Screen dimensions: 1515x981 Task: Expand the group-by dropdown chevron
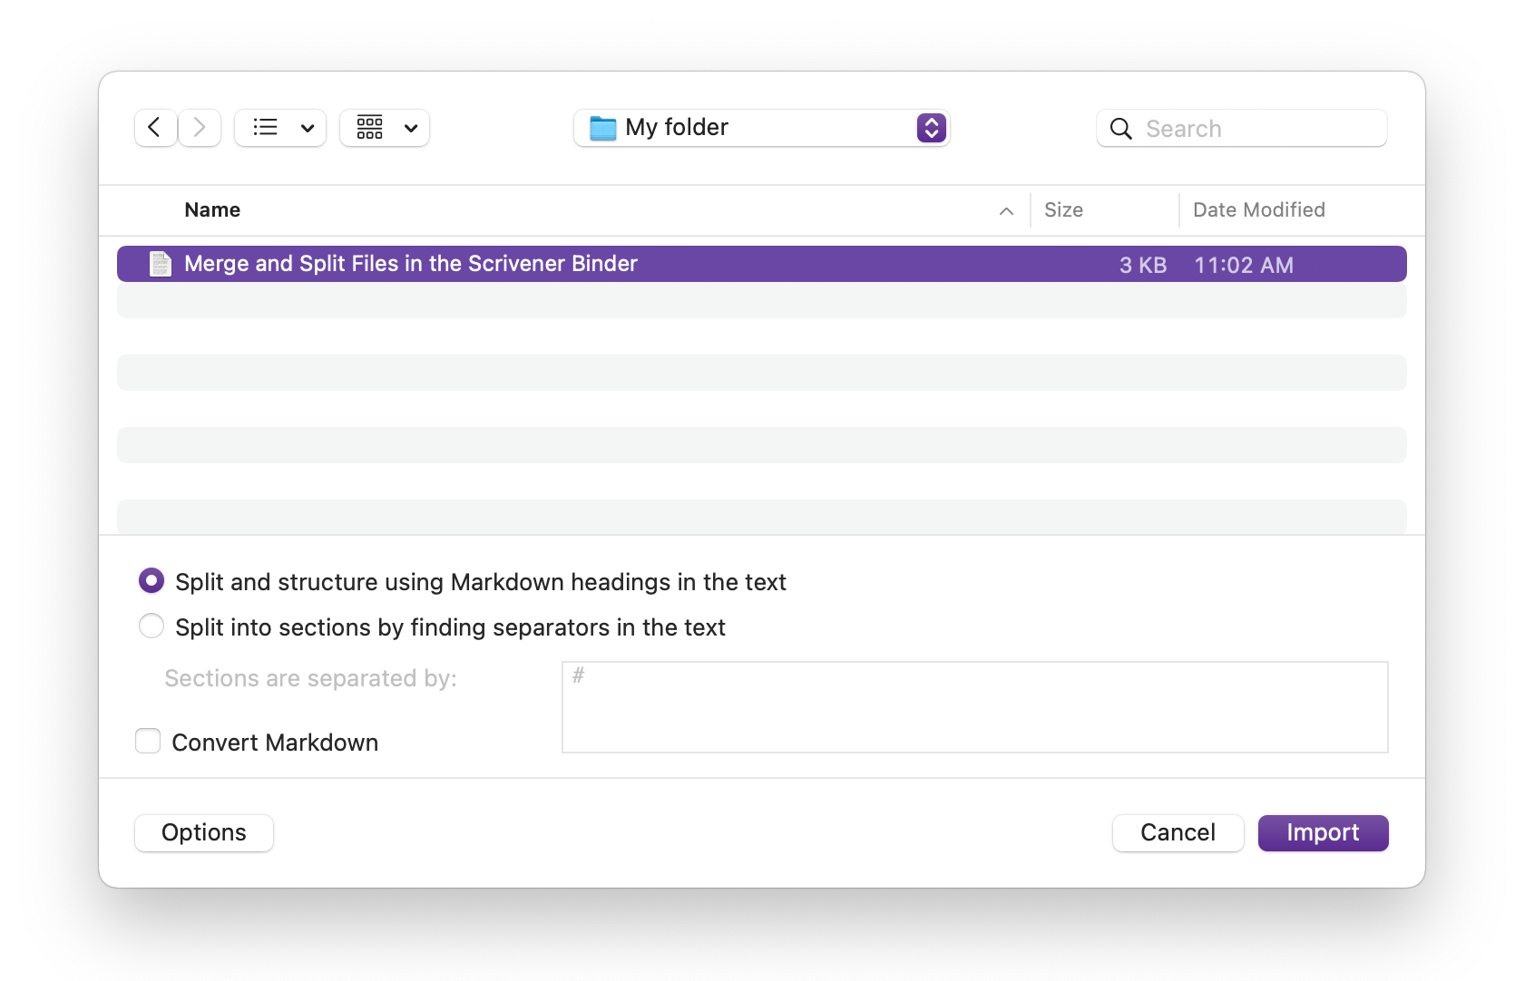click(411, 128)
